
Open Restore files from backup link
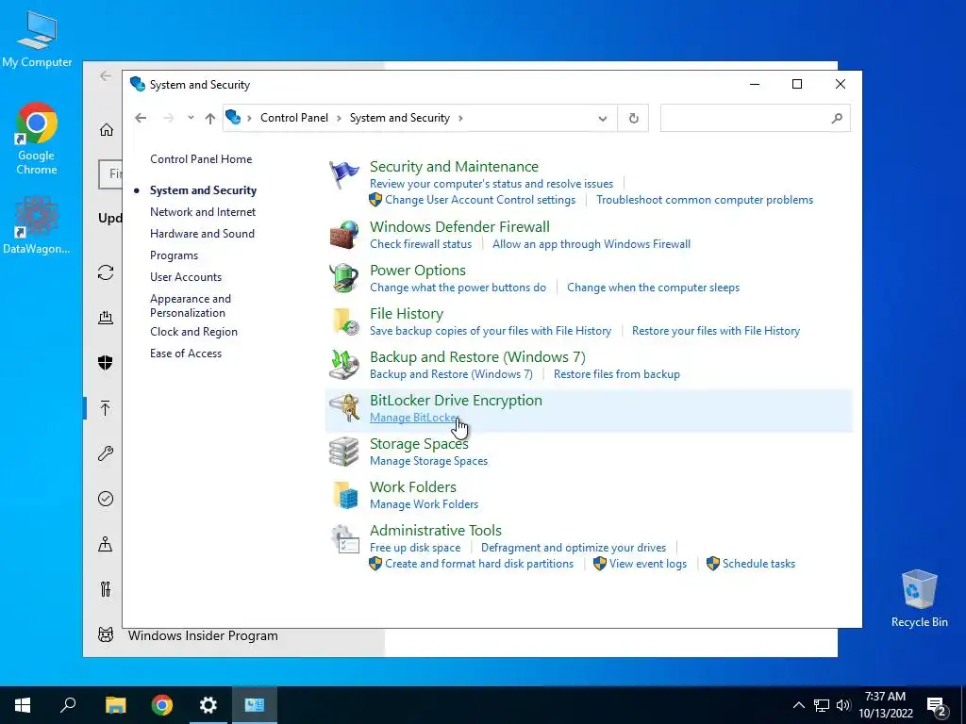(x=617, y=374)
